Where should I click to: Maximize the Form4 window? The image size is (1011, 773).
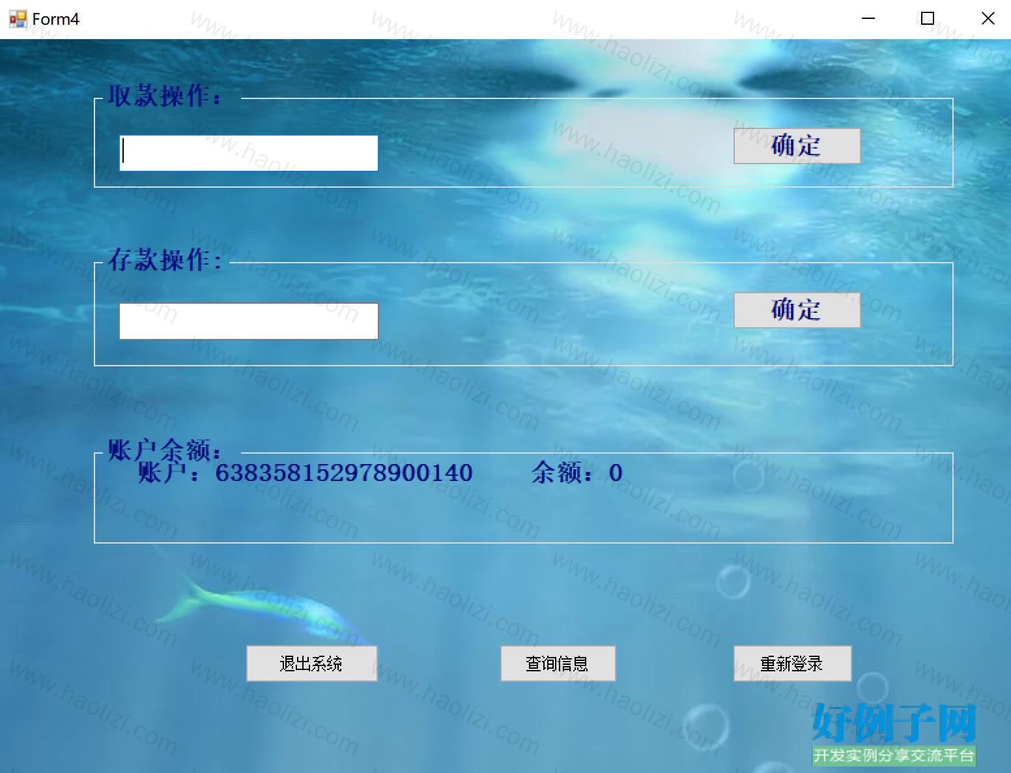coord(928,19)
